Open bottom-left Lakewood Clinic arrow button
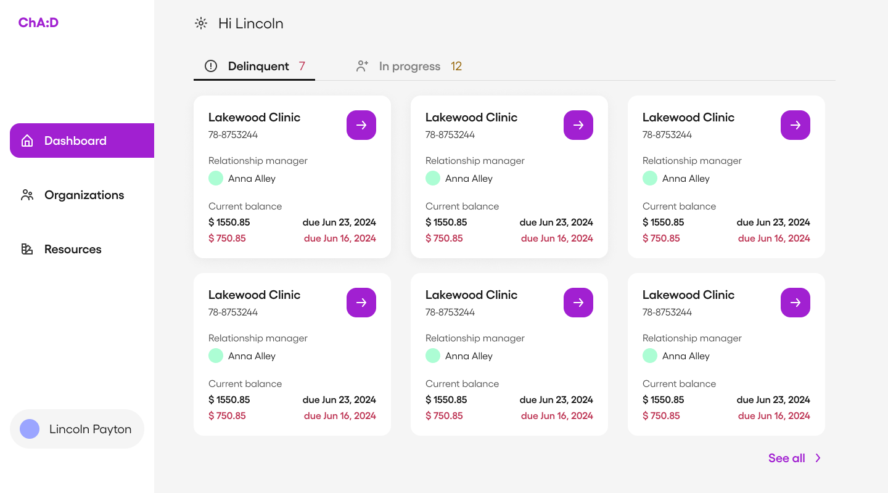 click(x=361, y=303)
